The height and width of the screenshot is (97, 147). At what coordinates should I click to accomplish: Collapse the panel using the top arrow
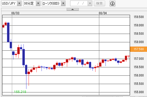tap(73, 9)
